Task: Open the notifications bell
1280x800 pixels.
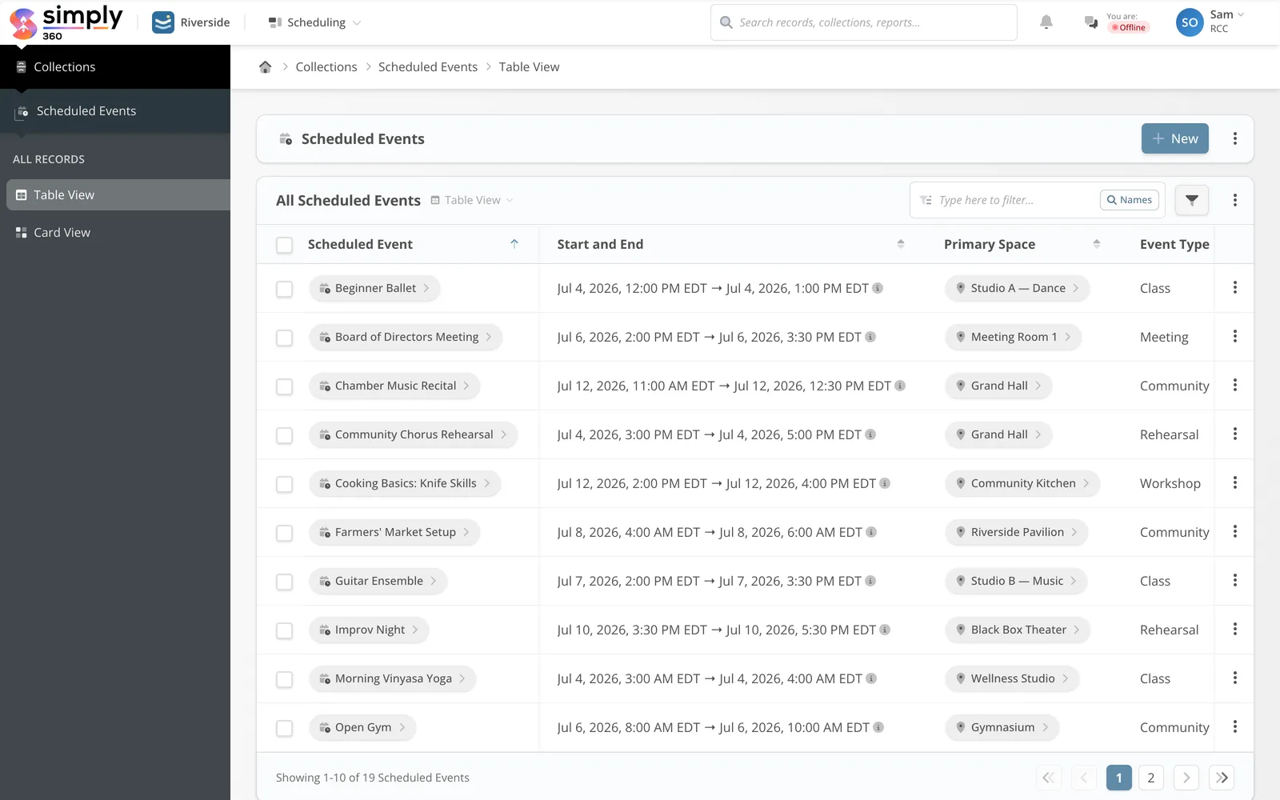Action: (1046, 22)
